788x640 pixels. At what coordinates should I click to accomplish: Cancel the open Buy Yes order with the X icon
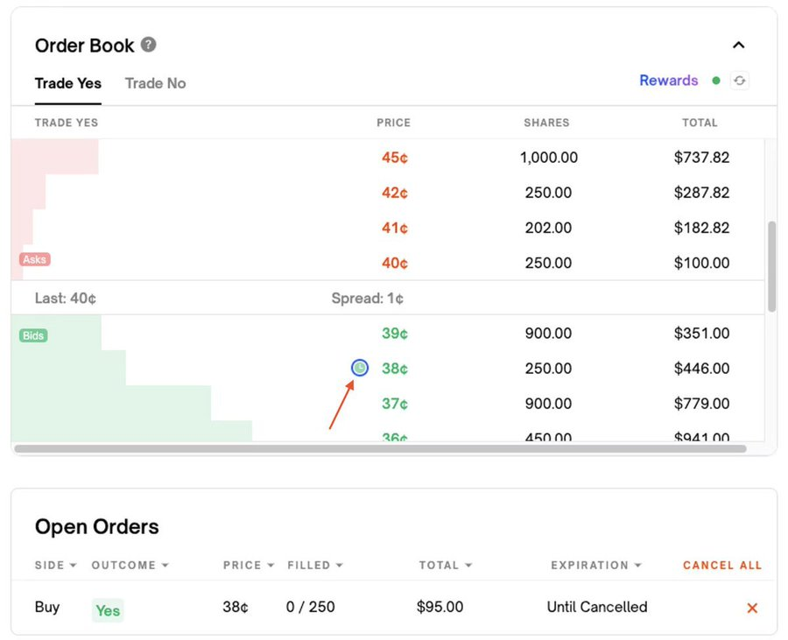point(751,608)
